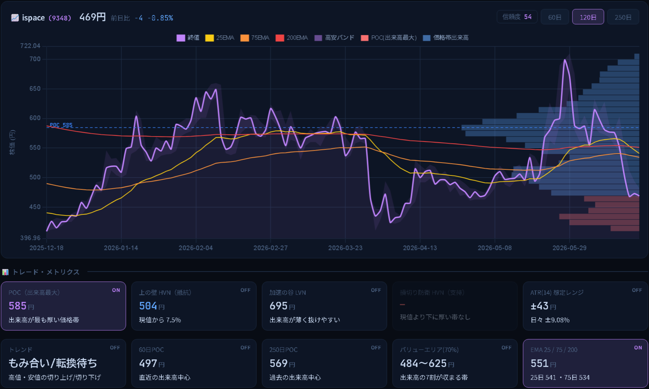649x389 pixels.
Task: Click the POC 585 line label on chart
Action: 61,125
